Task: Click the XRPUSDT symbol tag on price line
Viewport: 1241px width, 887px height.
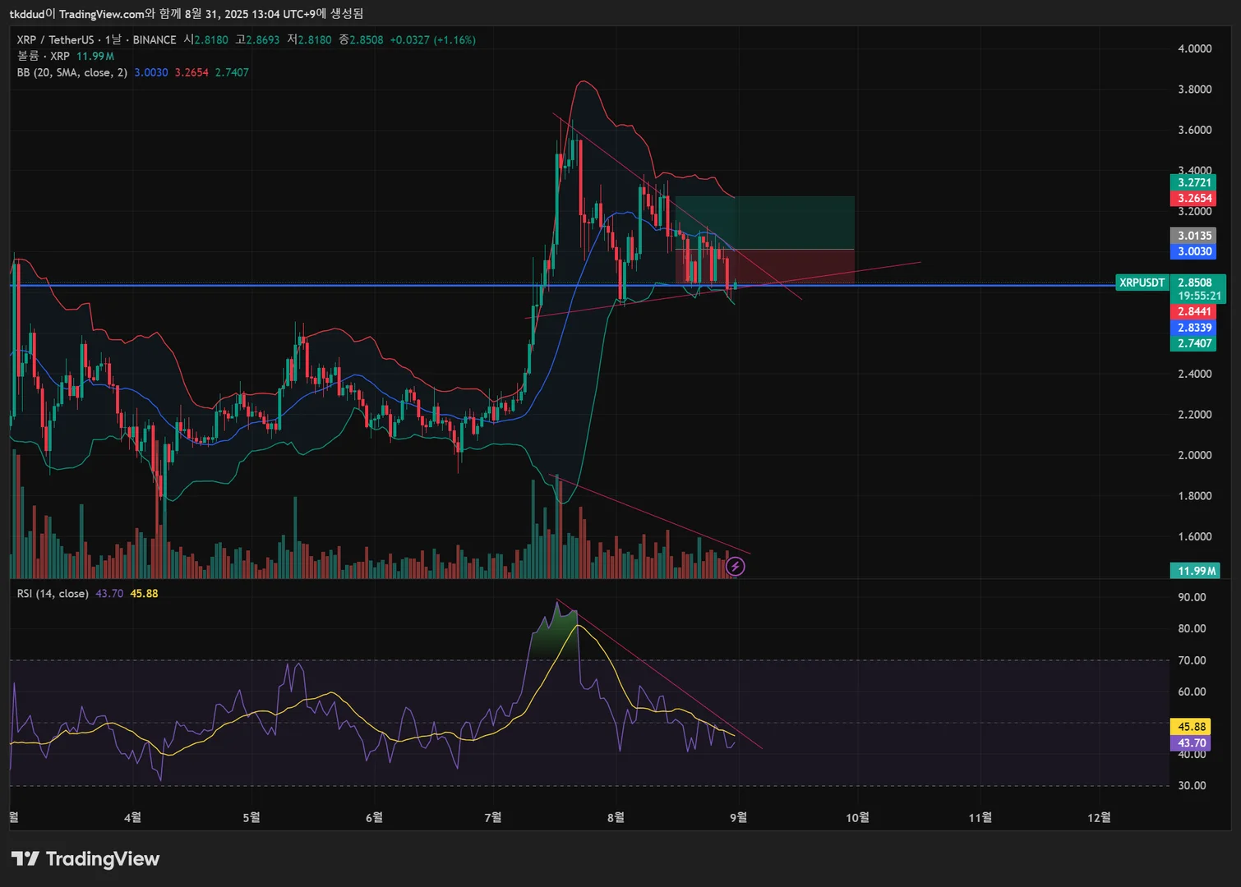Action: pos(1142,283)
